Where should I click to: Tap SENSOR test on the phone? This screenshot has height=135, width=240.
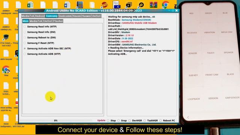tap(192, 53)
